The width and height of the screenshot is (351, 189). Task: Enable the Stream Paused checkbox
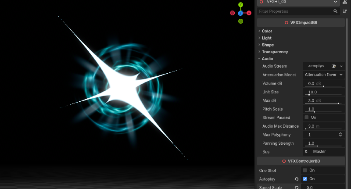click(306, 118)
